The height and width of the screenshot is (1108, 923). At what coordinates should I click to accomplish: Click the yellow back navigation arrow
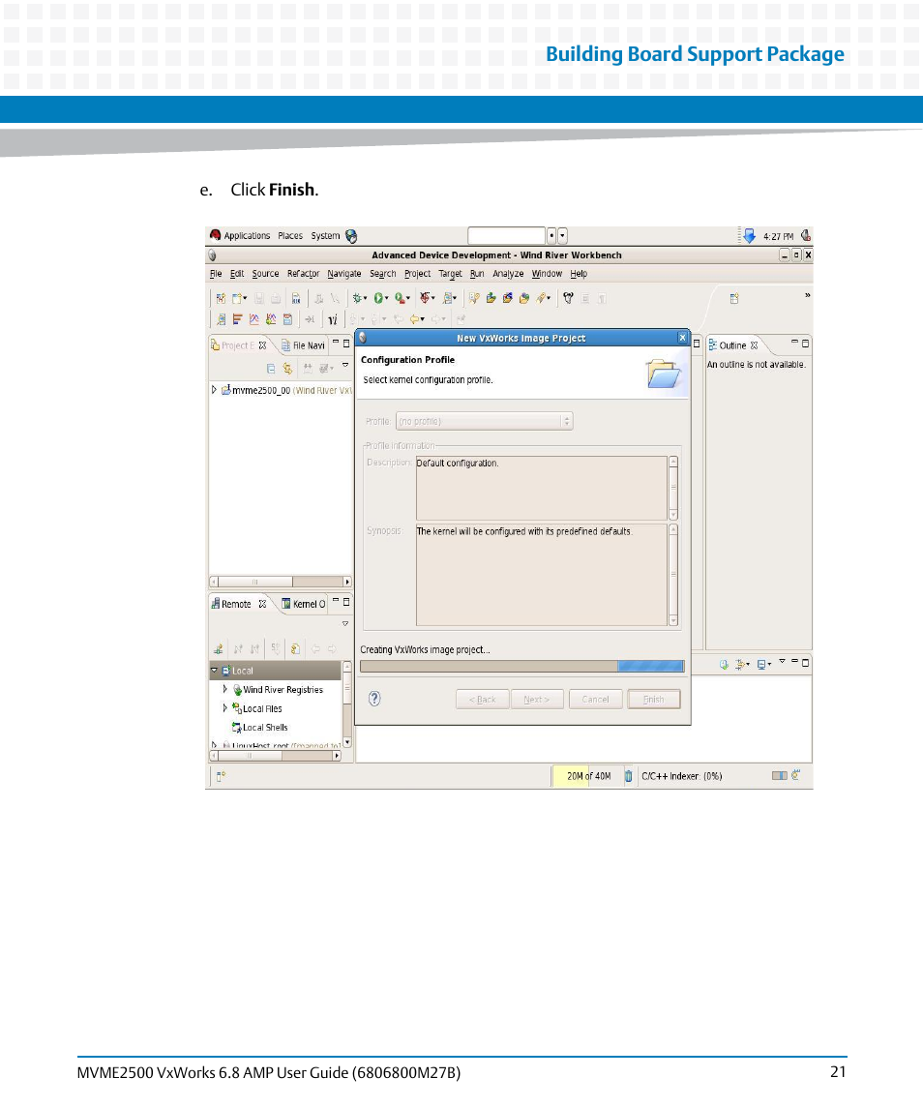[x=415, y=319]
